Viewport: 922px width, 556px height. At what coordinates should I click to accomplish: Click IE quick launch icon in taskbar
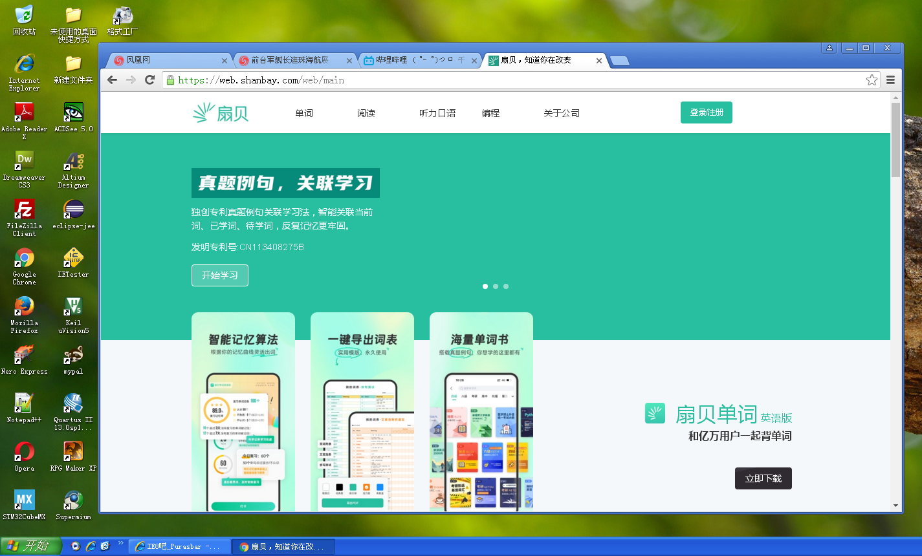pos(91,546)
